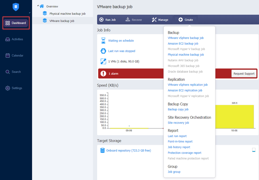Click the Overview home icon
The image size is (259, 180).
(x=42, y=6)
